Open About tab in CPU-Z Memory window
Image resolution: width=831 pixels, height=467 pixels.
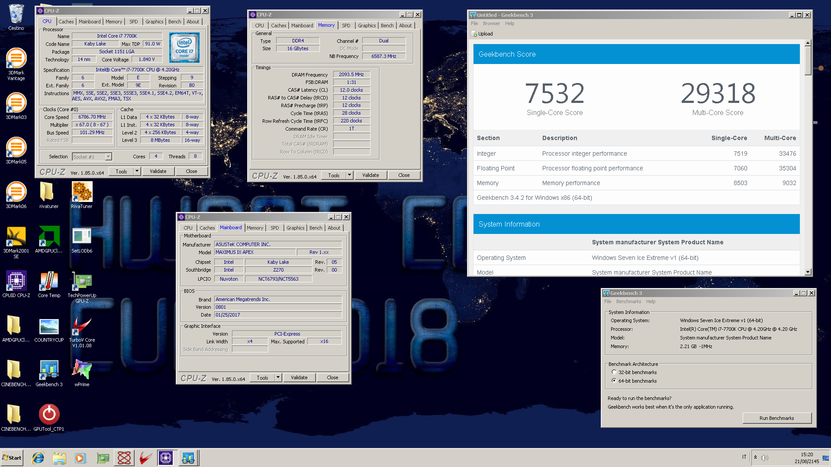tap(406, 26)
